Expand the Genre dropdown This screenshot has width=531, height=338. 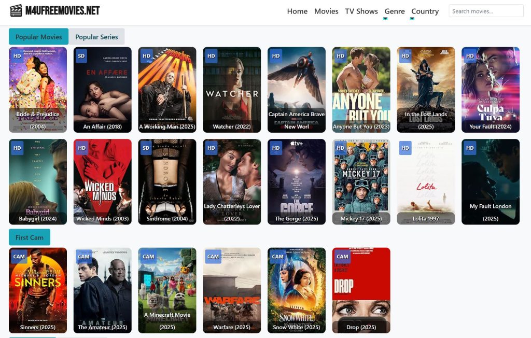395,11
